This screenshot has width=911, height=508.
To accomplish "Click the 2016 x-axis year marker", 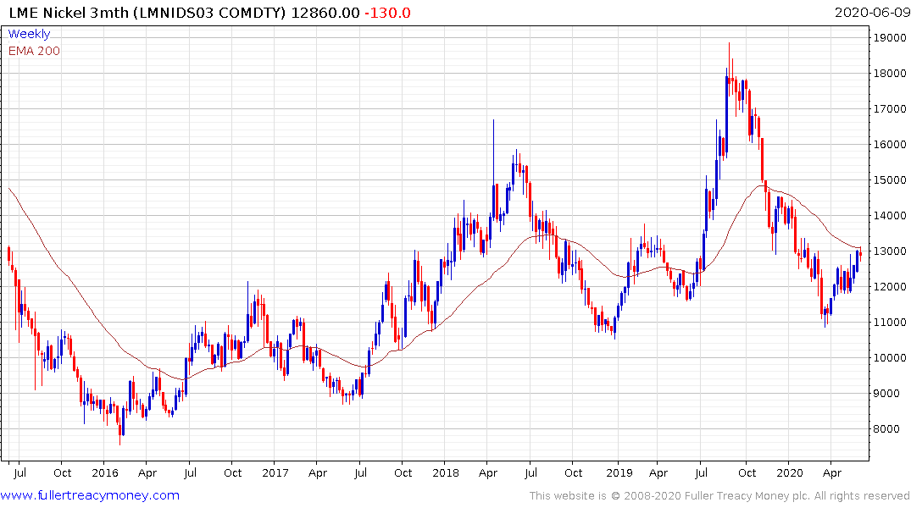I will point(105,473).
